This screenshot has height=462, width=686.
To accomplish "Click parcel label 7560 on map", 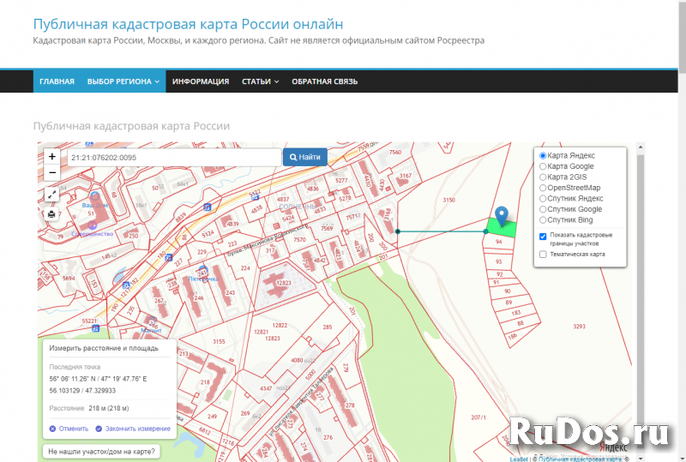I will click(395, 153).
